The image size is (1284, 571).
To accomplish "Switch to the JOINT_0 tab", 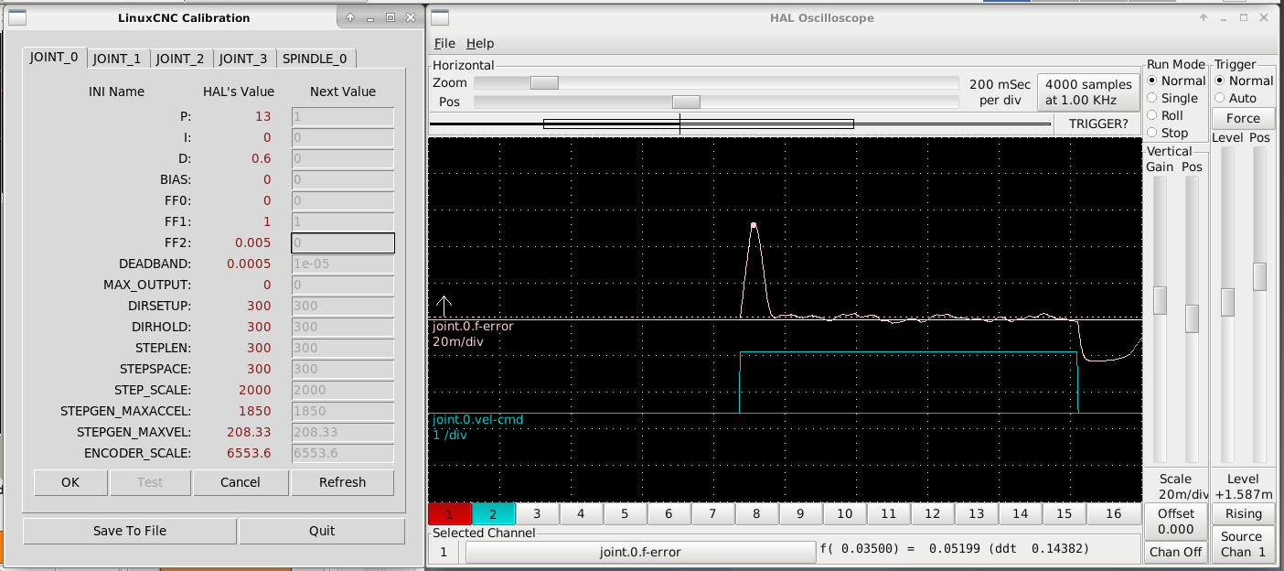I will [55, 57].
